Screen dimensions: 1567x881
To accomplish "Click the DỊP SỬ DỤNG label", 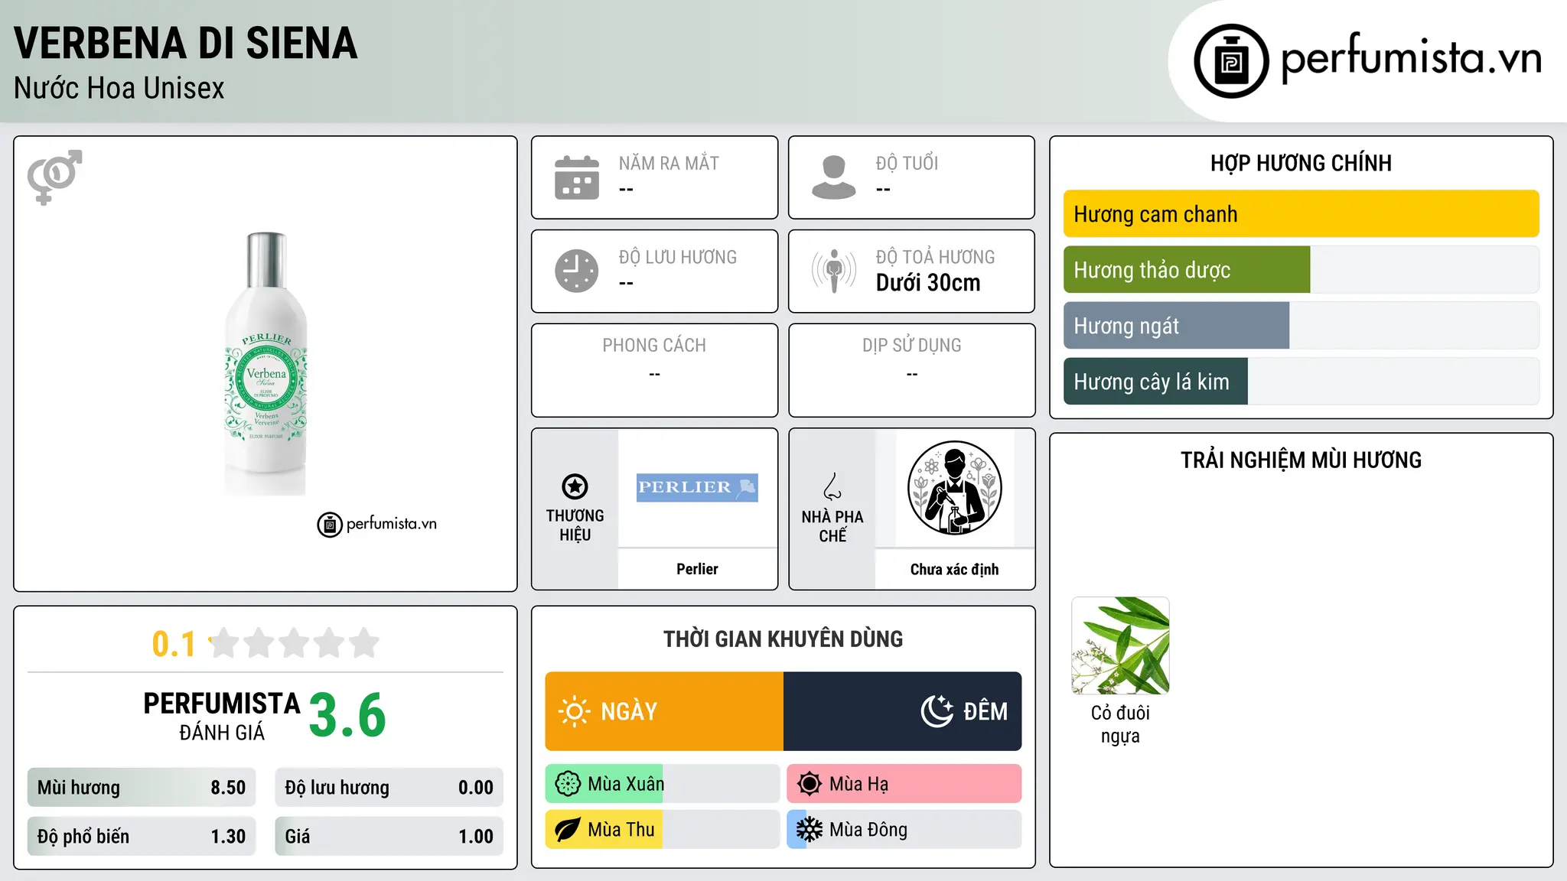I will coord(912,346).
